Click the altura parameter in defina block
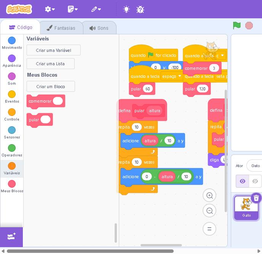The height and width of the screenshot is (254, 262). pyautogui.click(x=154, y=111)
